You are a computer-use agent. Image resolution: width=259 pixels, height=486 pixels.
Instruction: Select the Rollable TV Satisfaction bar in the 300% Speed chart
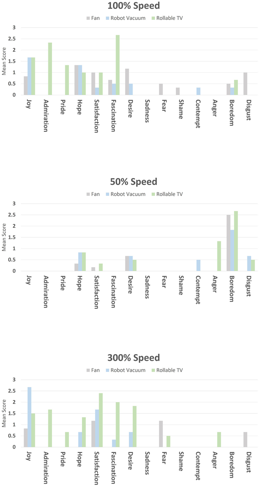[x=101, y=420]
